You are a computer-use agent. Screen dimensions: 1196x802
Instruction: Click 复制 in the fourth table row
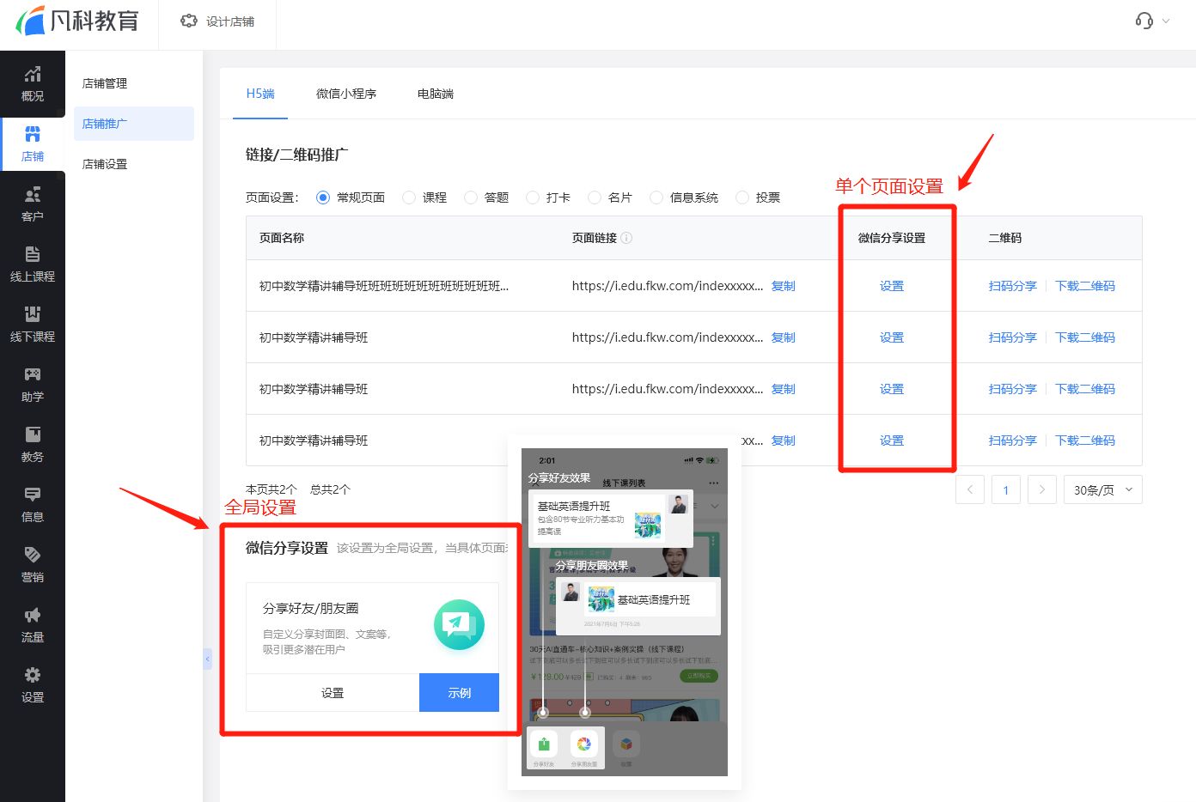click(x=784, y=440)
